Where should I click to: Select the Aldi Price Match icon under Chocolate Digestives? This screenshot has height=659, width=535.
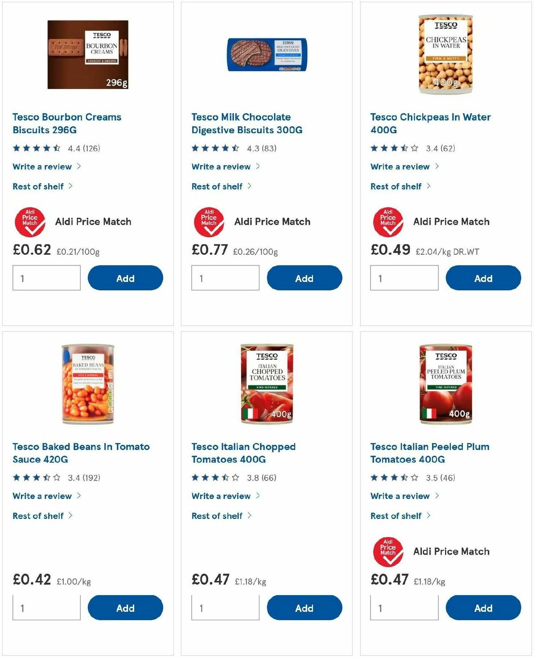pyautogui.click(x=210, y=221)
